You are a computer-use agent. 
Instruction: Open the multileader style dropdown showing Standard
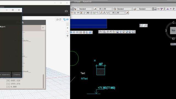(x=145, y=9)
